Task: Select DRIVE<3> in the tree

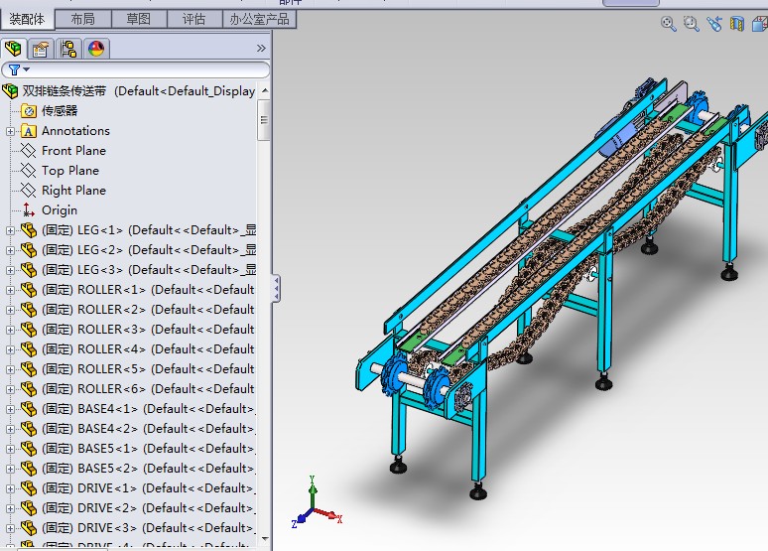Action: click(x=148, y=528)
